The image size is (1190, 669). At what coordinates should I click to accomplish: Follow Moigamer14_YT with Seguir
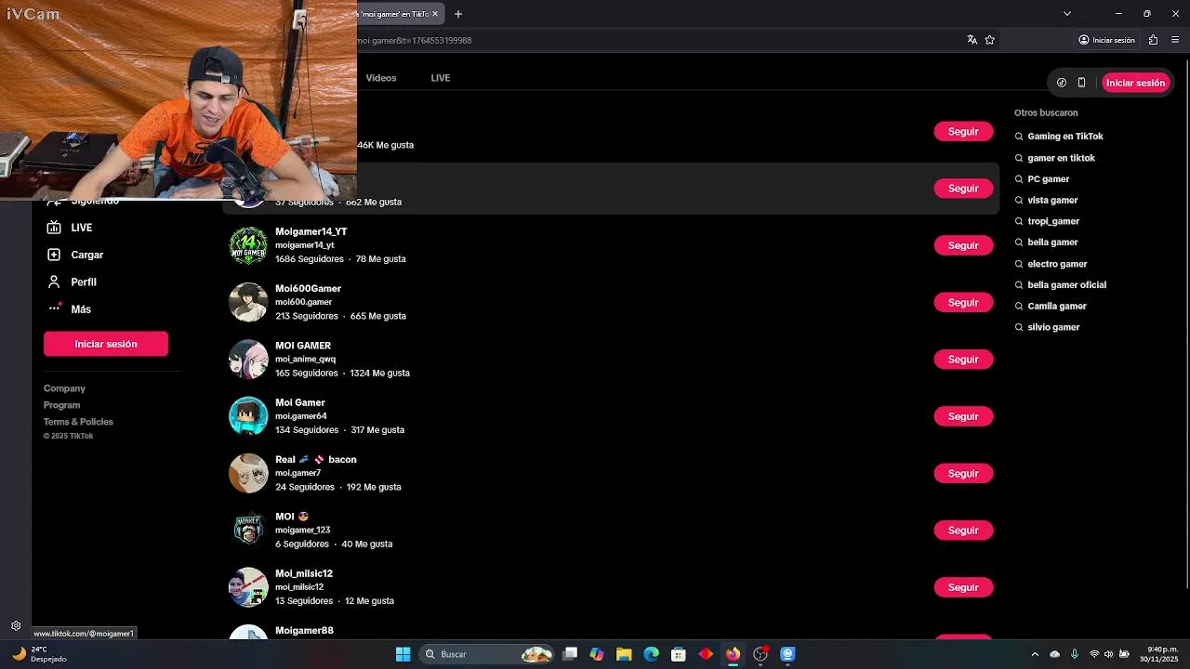[963, 245]
